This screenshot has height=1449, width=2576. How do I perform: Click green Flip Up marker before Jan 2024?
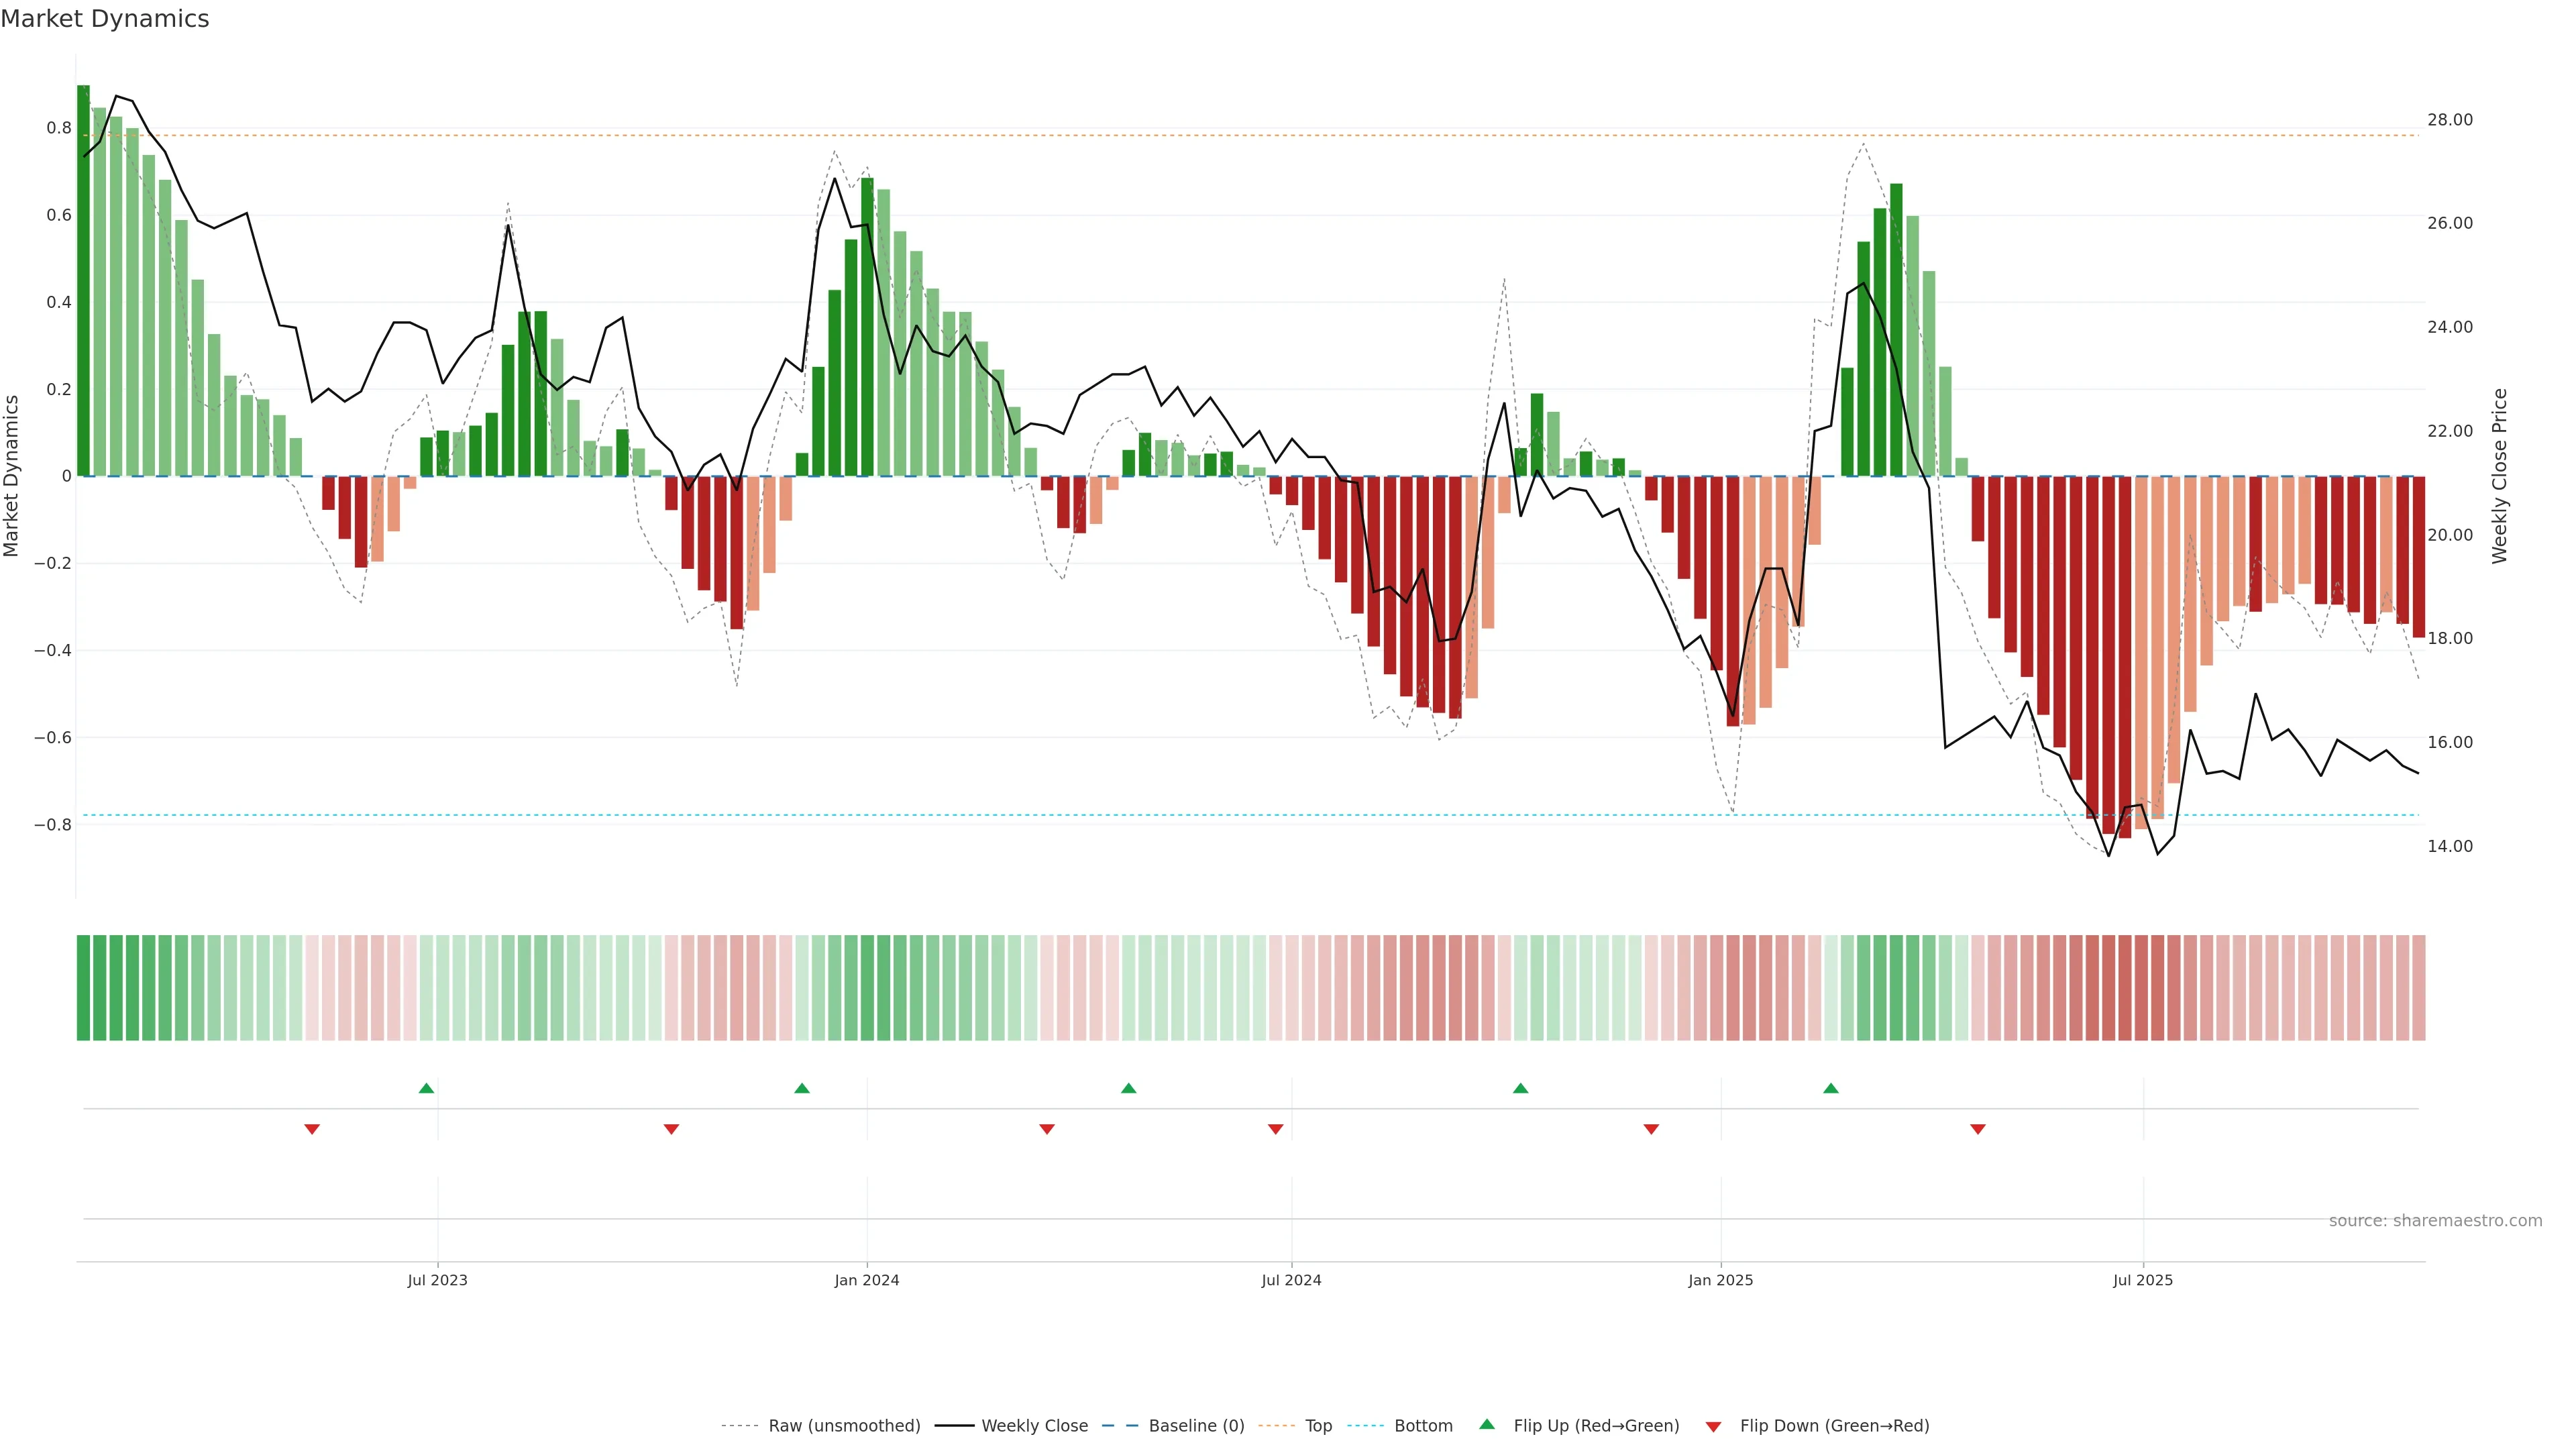pyautogui.click(x=801, y=1088)
